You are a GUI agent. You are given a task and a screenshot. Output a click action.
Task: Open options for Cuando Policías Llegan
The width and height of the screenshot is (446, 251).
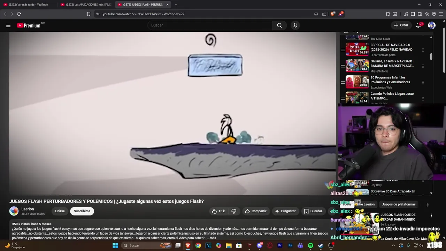(423, 99)
